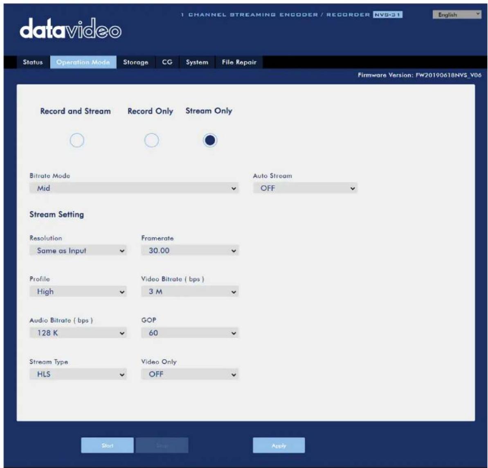Open the File Repair tab
Viewport: 488px width, 468px height.
(239, 62)
